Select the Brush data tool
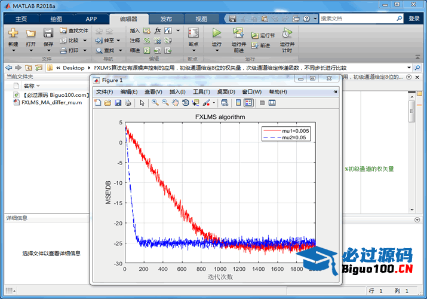Screen dimensions: 427x299 (206, 103)
